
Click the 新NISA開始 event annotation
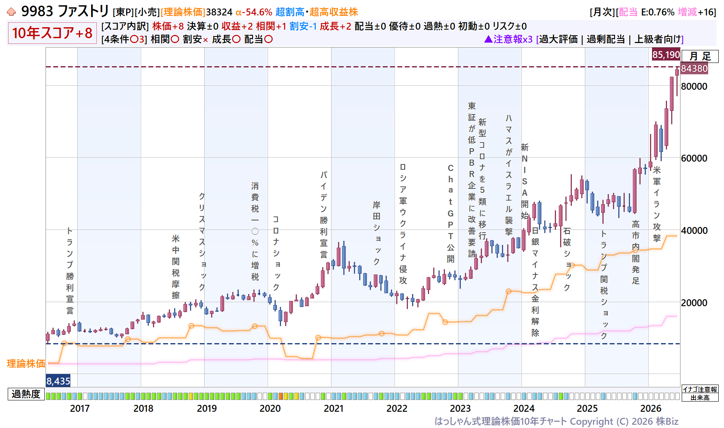(x=525, y=181)
